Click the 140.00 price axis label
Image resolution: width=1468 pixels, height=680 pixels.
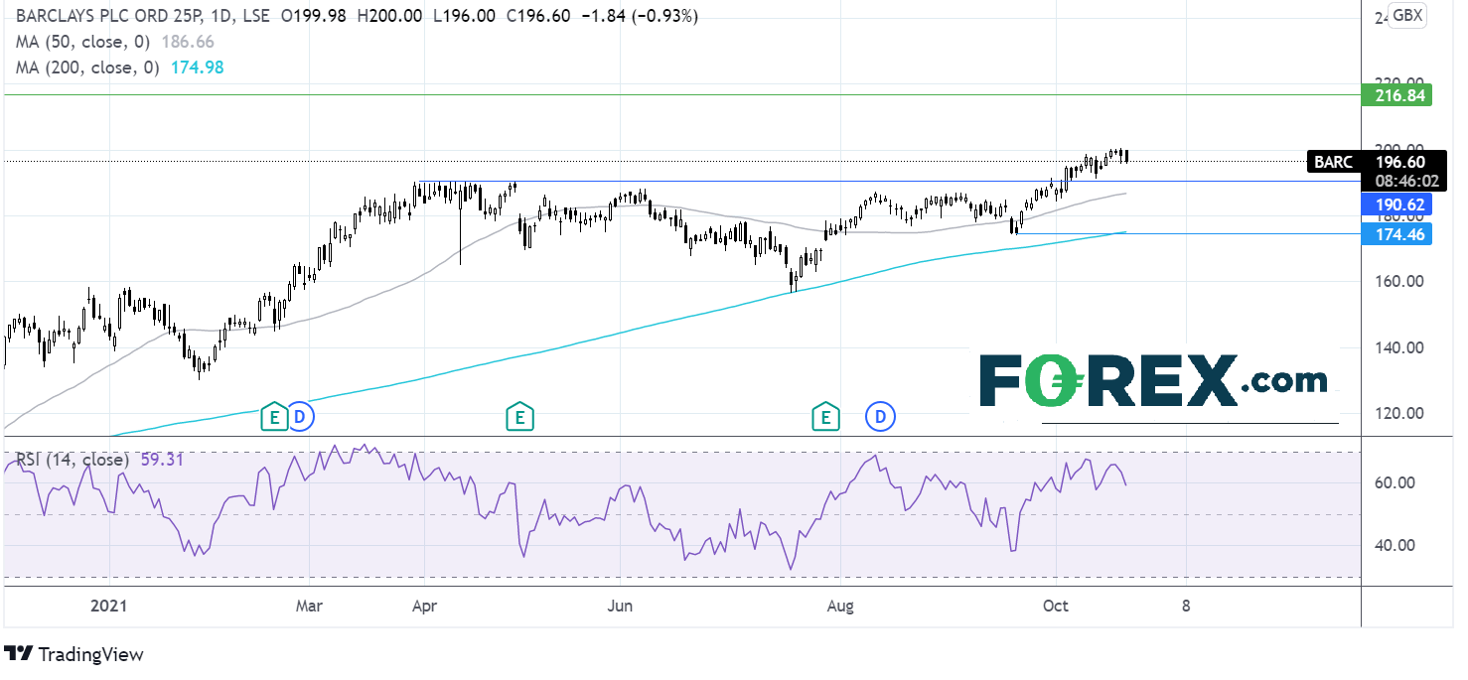(1401, 348)
